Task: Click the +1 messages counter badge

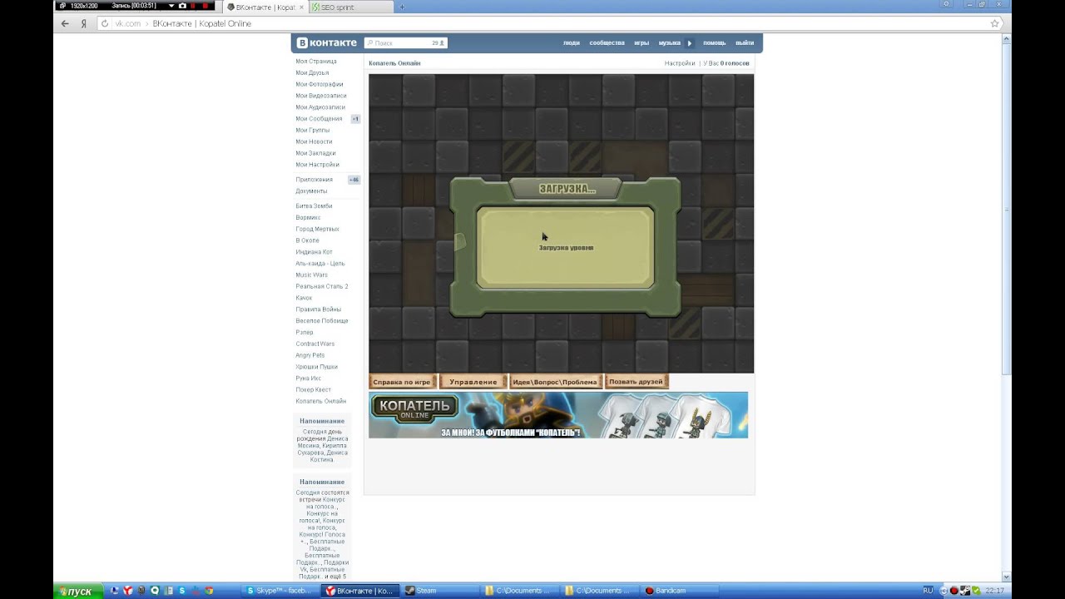Action: point(355,119)
